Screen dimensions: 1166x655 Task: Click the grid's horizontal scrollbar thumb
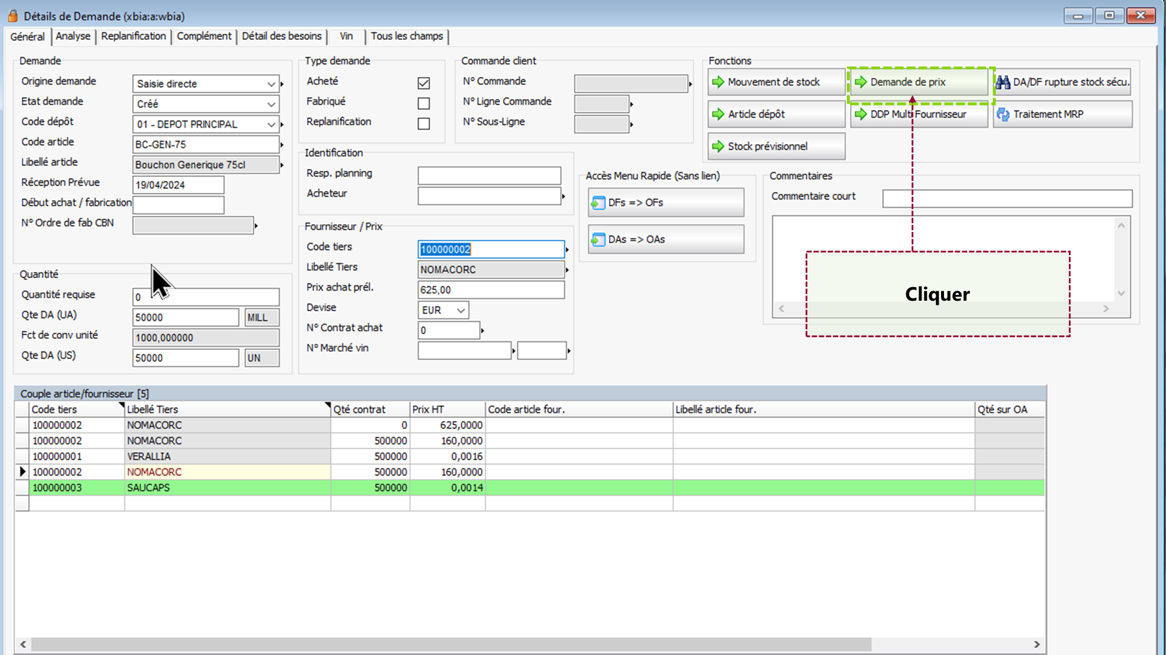click(450, 644)
